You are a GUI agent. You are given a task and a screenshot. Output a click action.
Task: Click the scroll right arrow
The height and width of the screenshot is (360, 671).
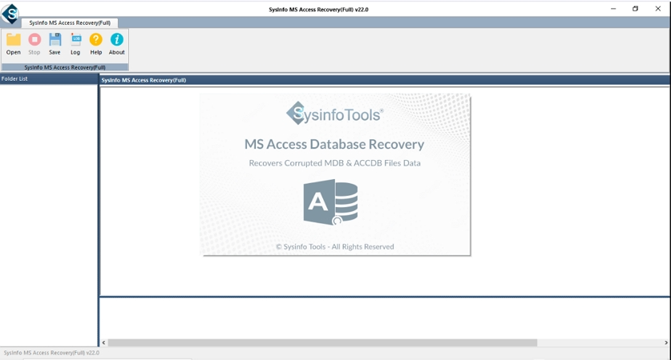666,342
